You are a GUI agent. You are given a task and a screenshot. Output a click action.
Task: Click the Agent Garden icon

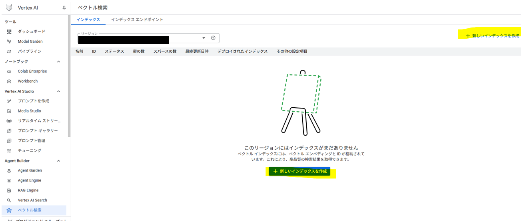coord(9,170)
